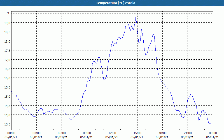The width and height of the screenshot is (224, 140).
Task: Select the 17,5 value on the temperature axis
Action: pos(7,50)
